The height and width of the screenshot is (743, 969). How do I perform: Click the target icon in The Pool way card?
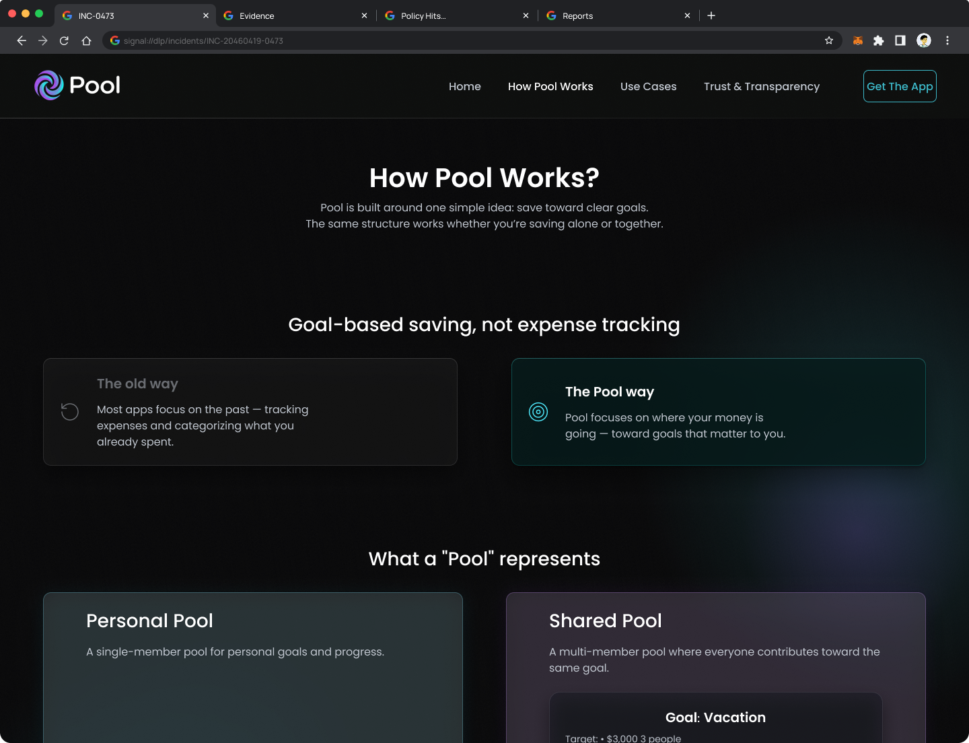point(538,412)
